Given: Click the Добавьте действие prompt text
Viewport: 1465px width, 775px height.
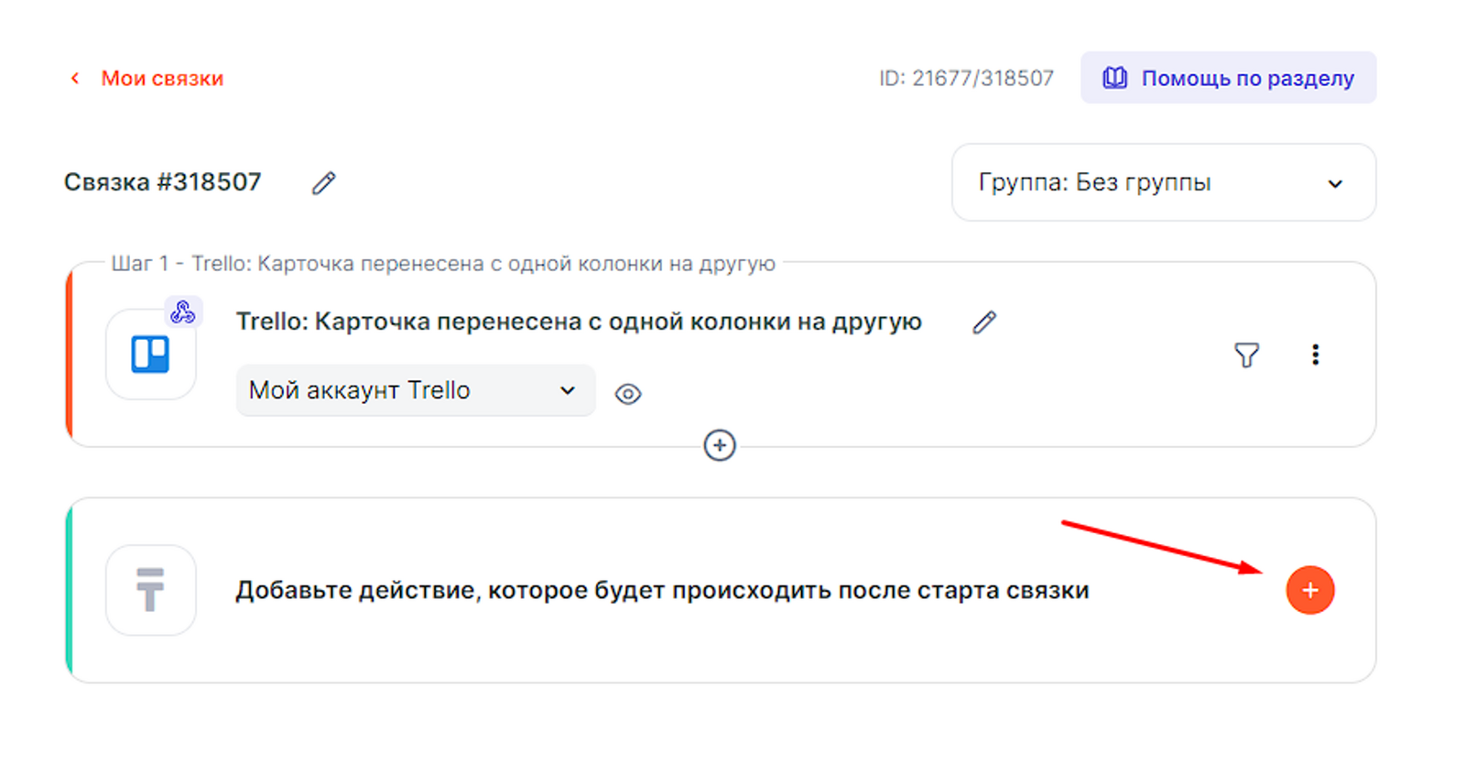Looking at the screenshot, I should (x=661, y=590).
